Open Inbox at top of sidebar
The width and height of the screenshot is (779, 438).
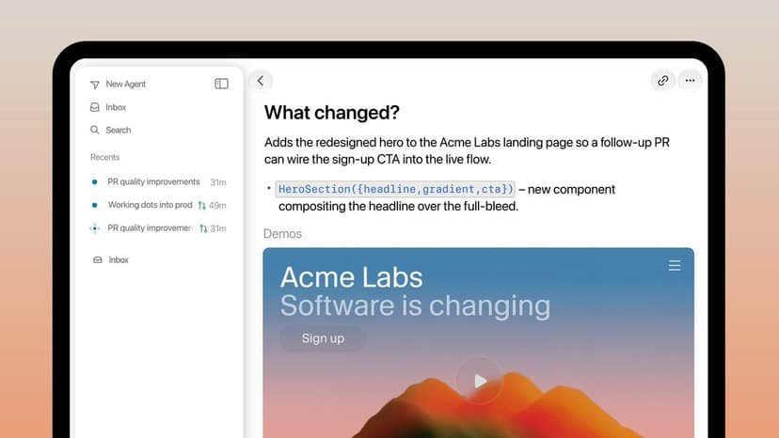point(108,107)
